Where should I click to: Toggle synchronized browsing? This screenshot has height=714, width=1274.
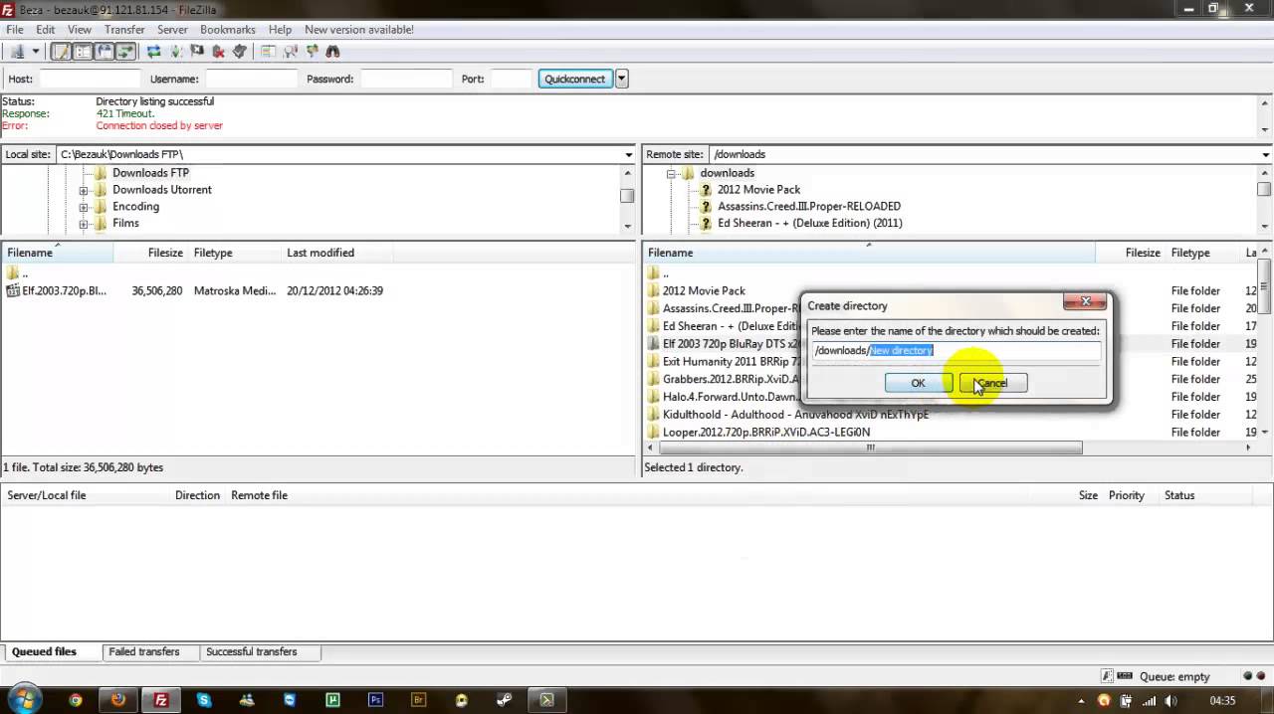[x=312, y=52]
